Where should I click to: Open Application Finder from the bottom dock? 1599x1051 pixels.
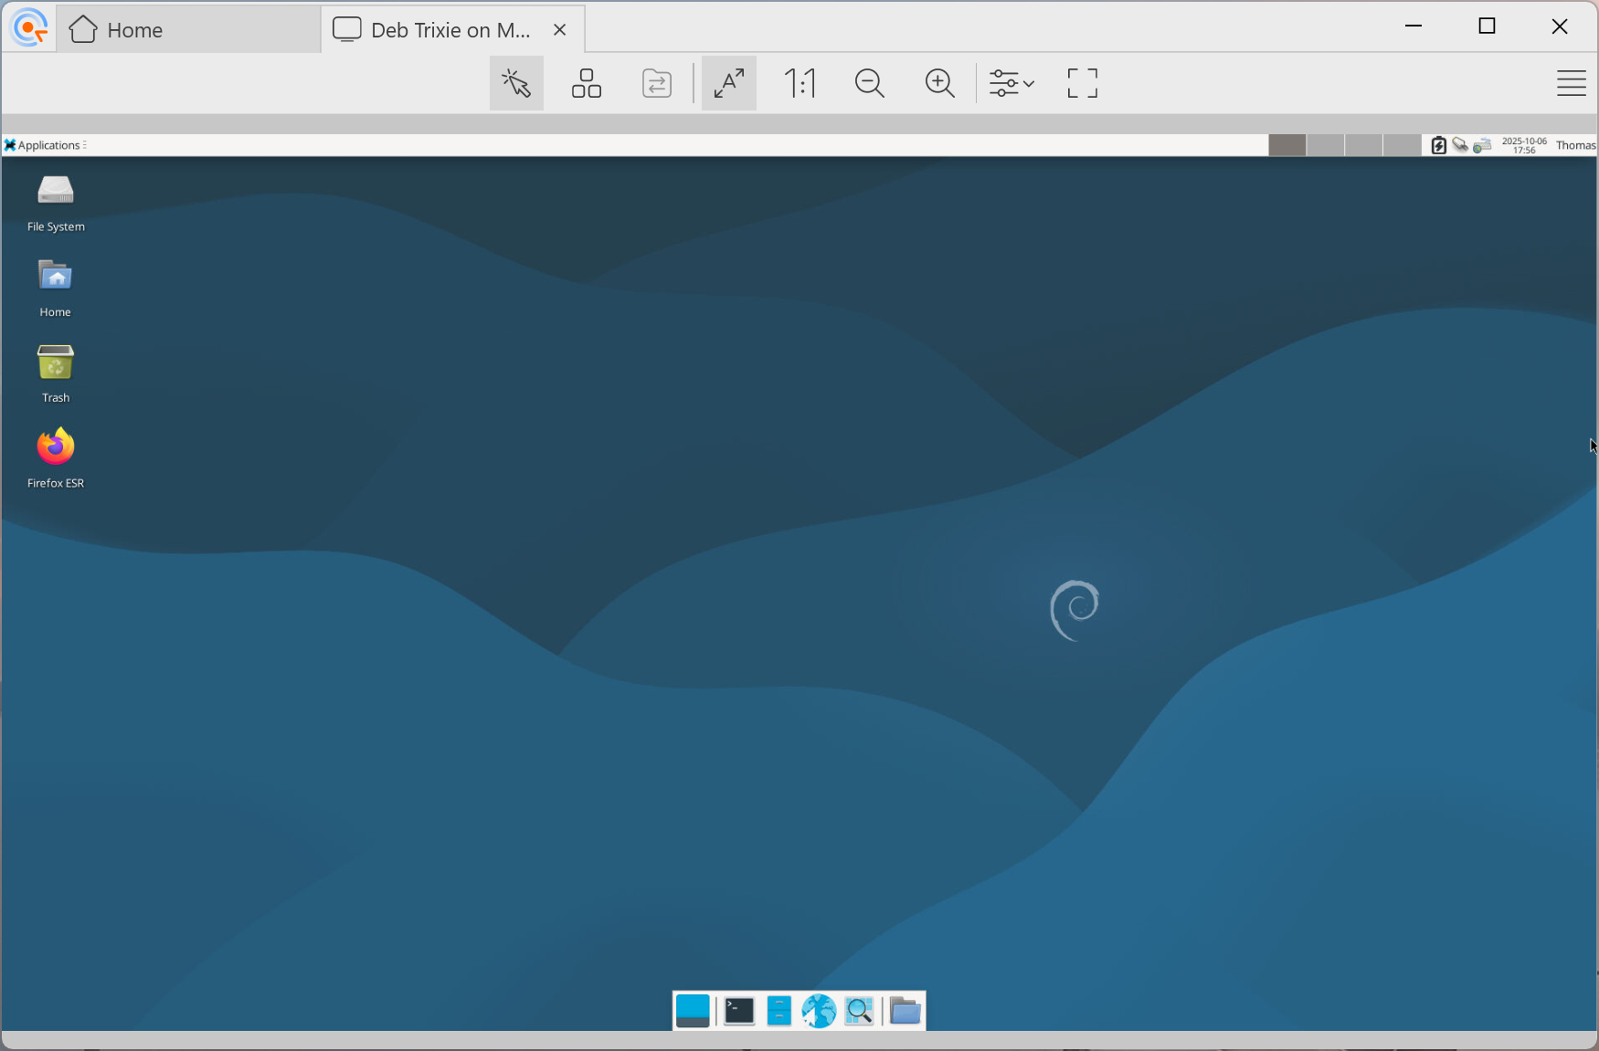tap(859, 1011)
